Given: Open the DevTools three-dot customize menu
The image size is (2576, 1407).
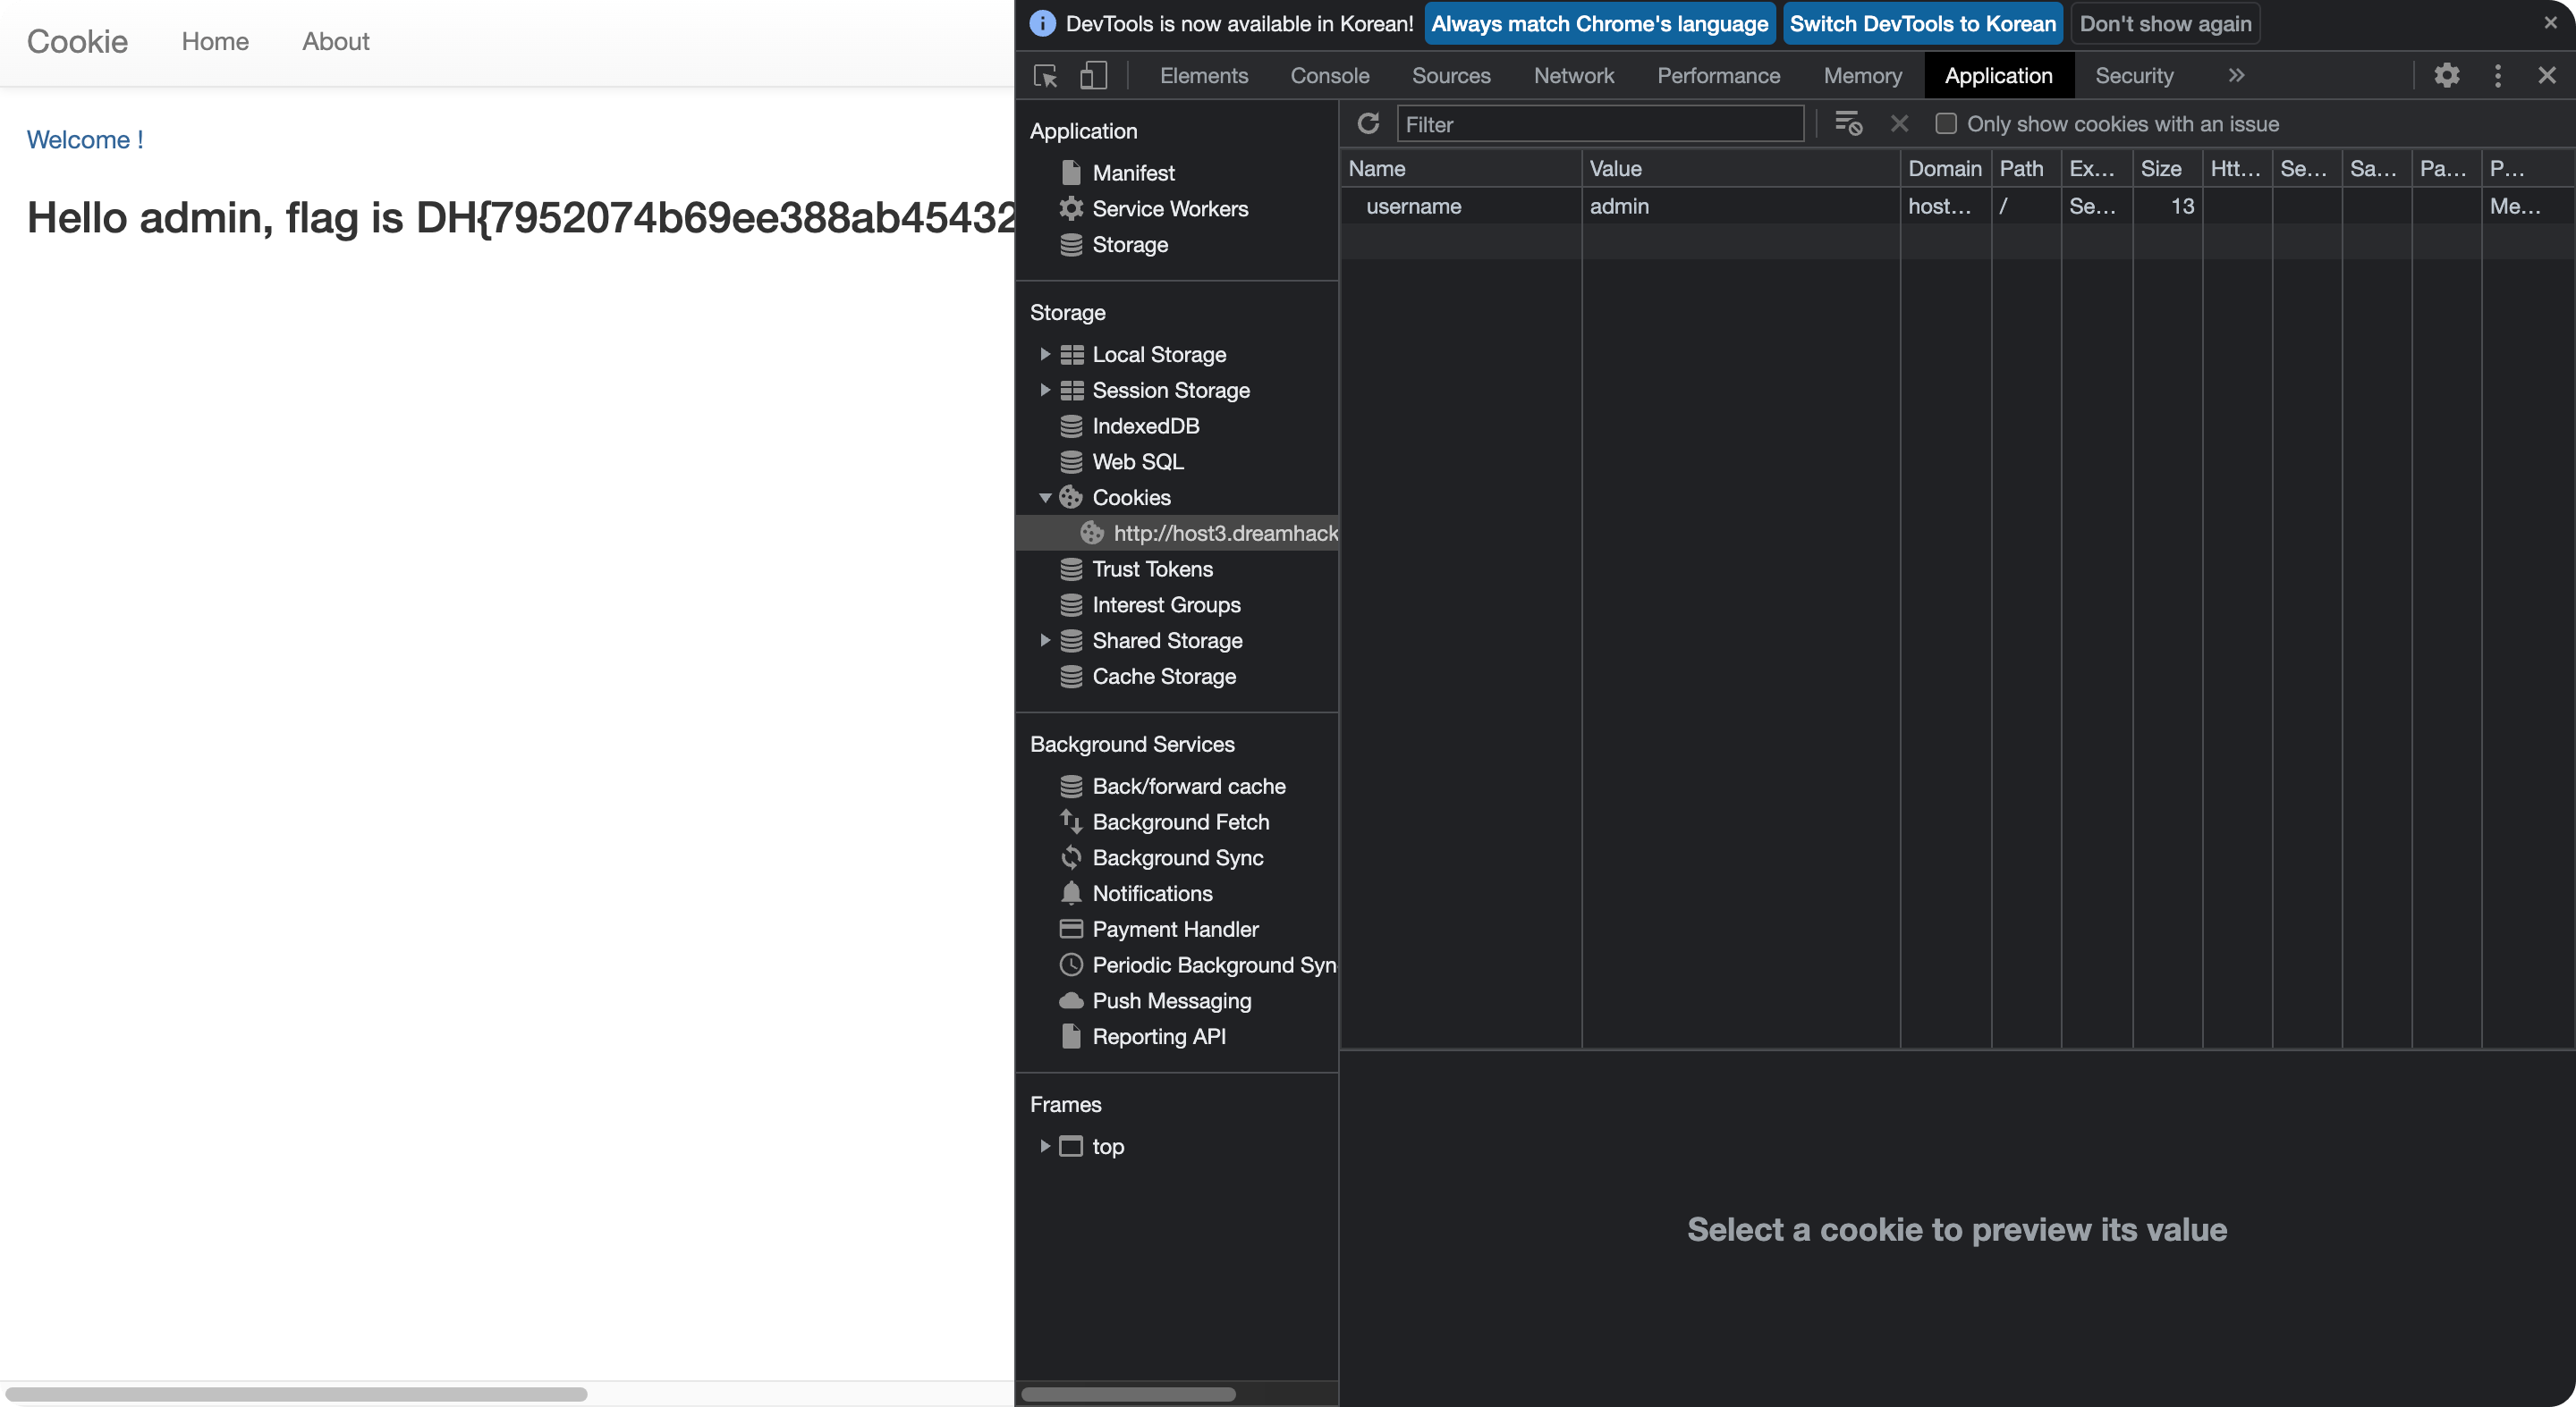Looking at the screenshot, I should click(2497, 76).
